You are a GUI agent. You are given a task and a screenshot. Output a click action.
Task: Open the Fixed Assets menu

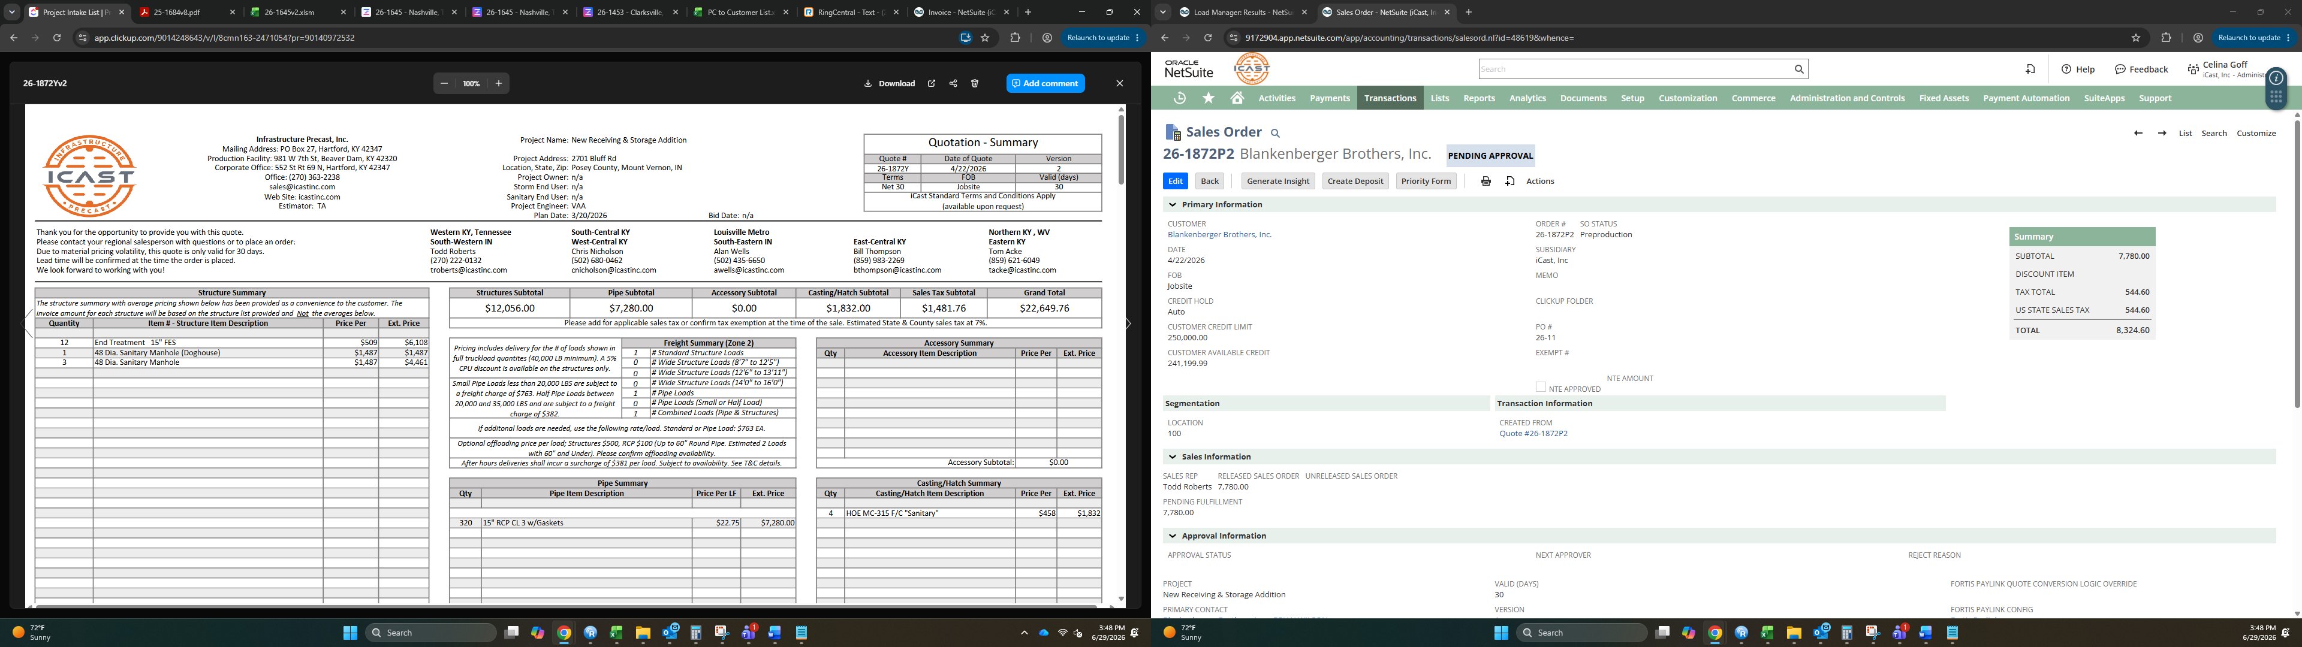point(1944,98)
